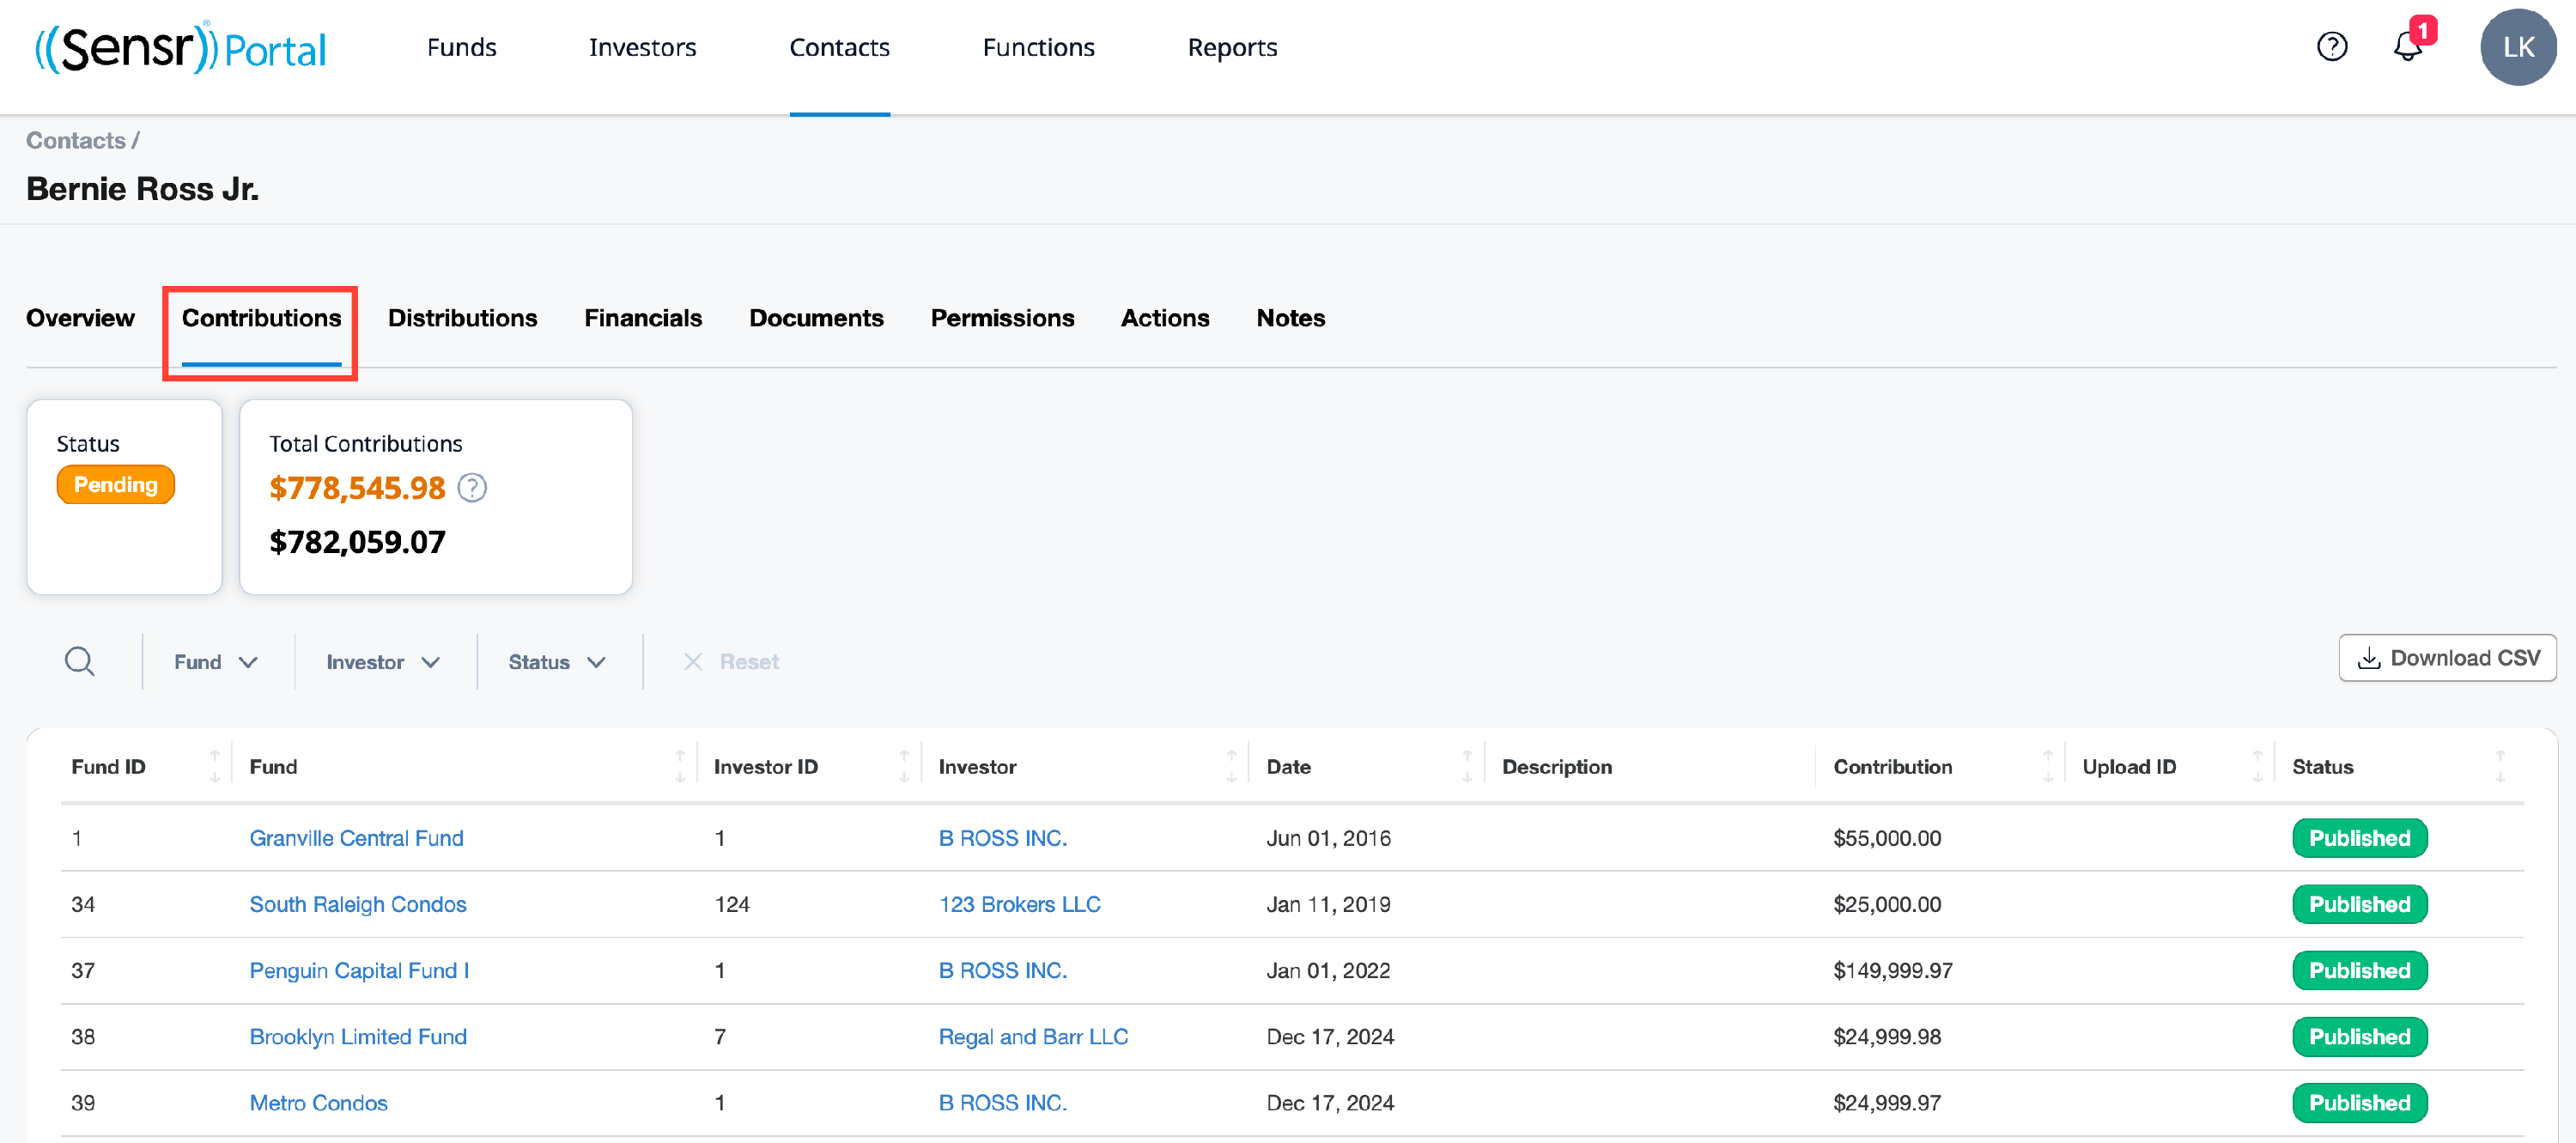Click the $55,000.00 contribution cell
Image resolution: width=2576 pixels, height=1143 pixels.
click(x=1888, y=838)
